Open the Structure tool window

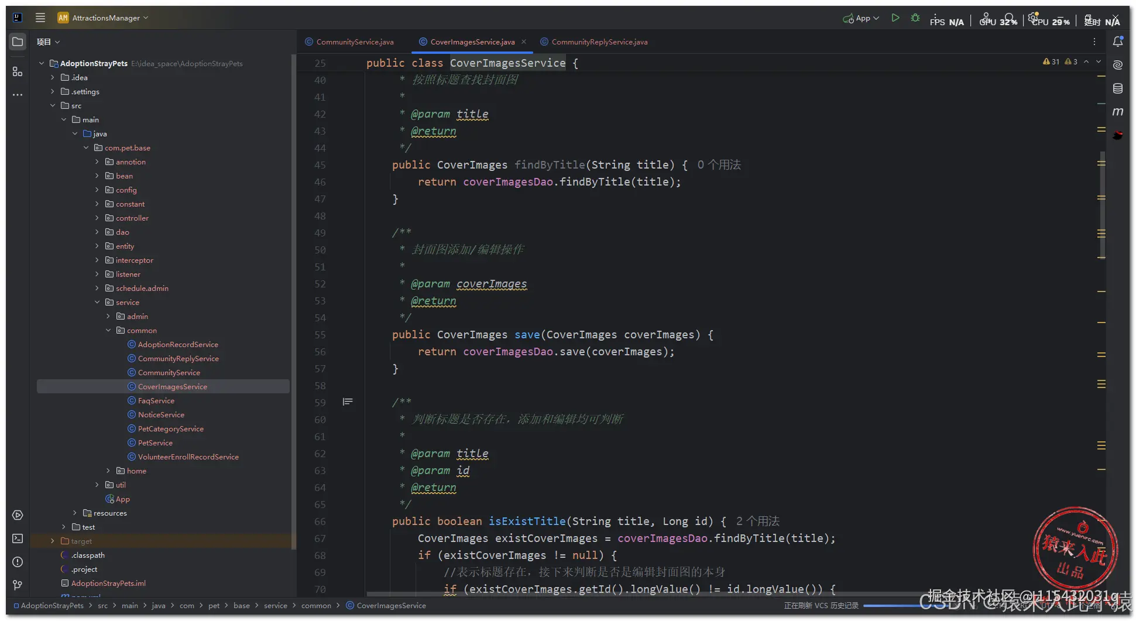[18, 71]
